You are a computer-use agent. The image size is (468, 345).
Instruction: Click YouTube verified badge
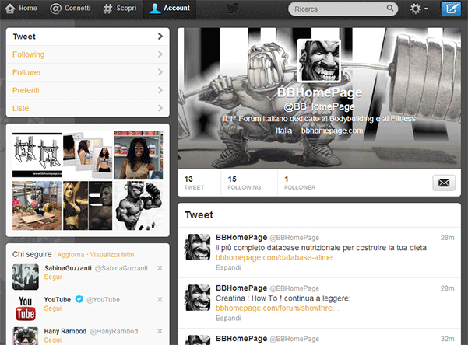coord(79,299)
